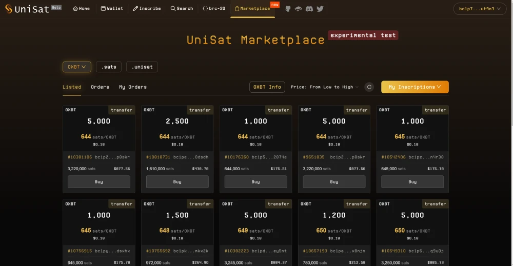Click the experimental test badge
The image size is (513, 266).
pos(363,35)
